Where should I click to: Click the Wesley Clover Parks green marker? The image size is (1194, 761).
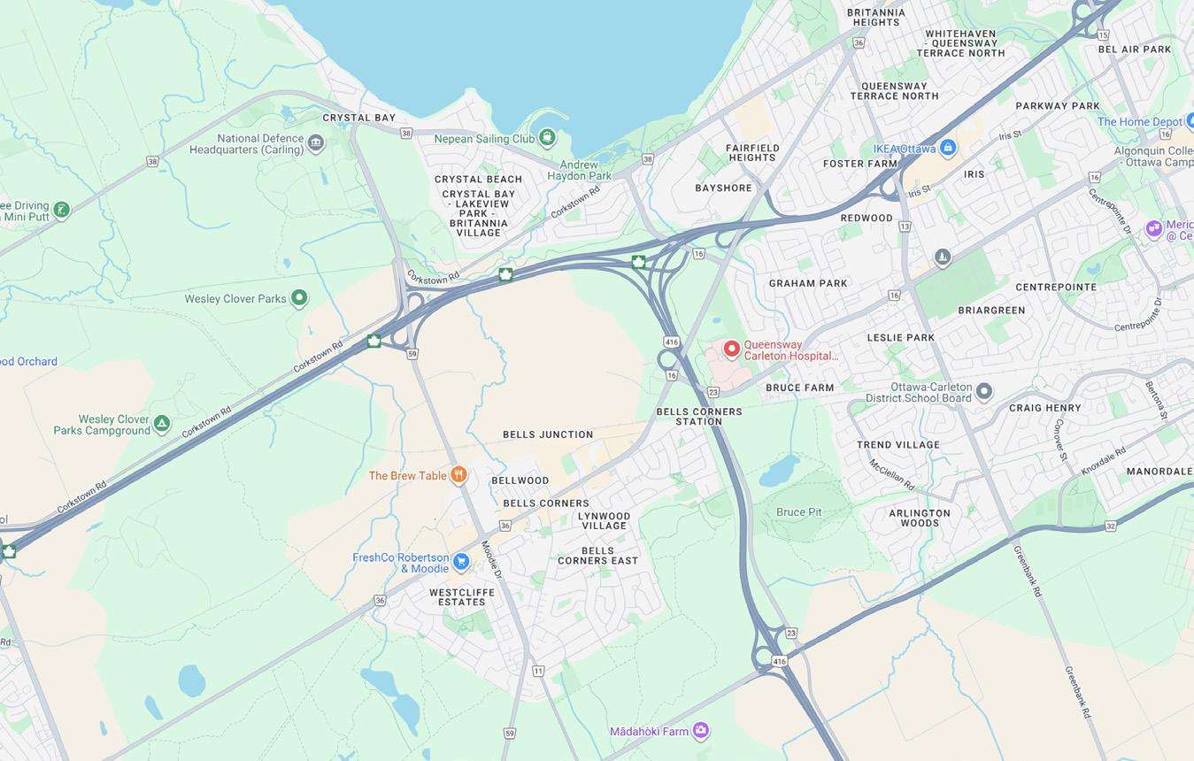pyautogui.click(x=299, y=298)
